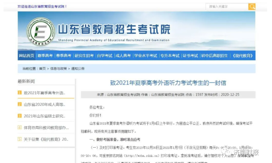Click the site title 山东省教育招生考试院 banner
This screenshot has height=163, width=272.
tap(114, 29)
